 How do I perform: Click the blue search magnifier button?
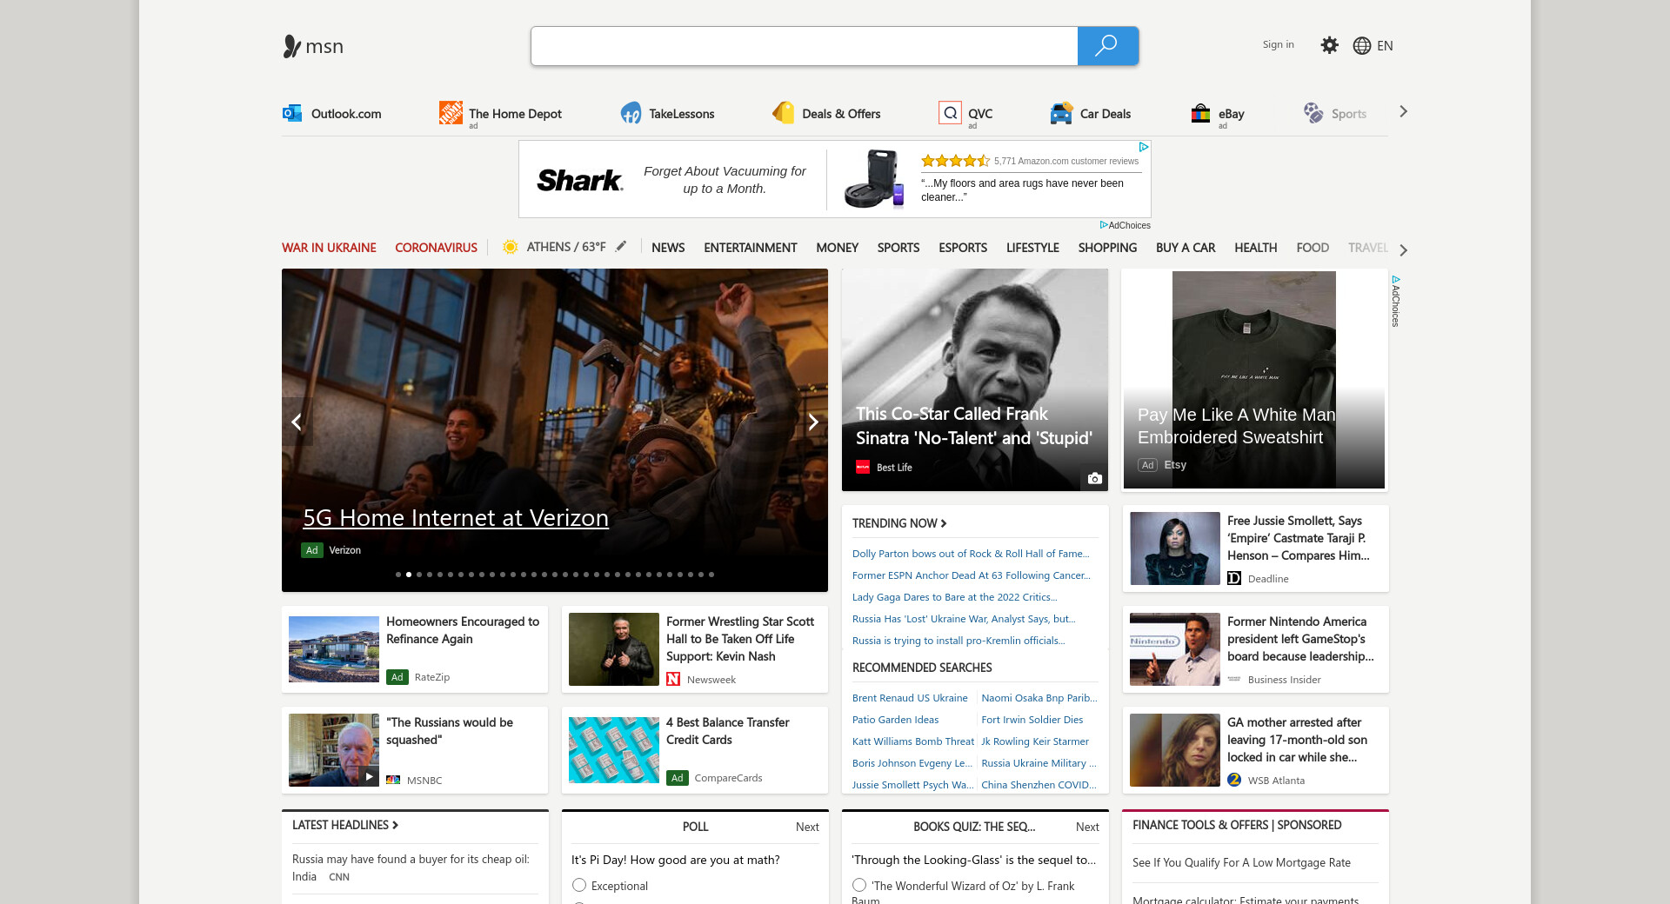1107,46
